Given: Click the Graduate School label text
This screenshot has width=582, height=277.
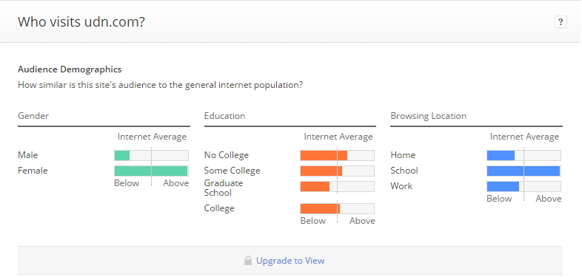Looking at the screenshot, I should point(224,188).
